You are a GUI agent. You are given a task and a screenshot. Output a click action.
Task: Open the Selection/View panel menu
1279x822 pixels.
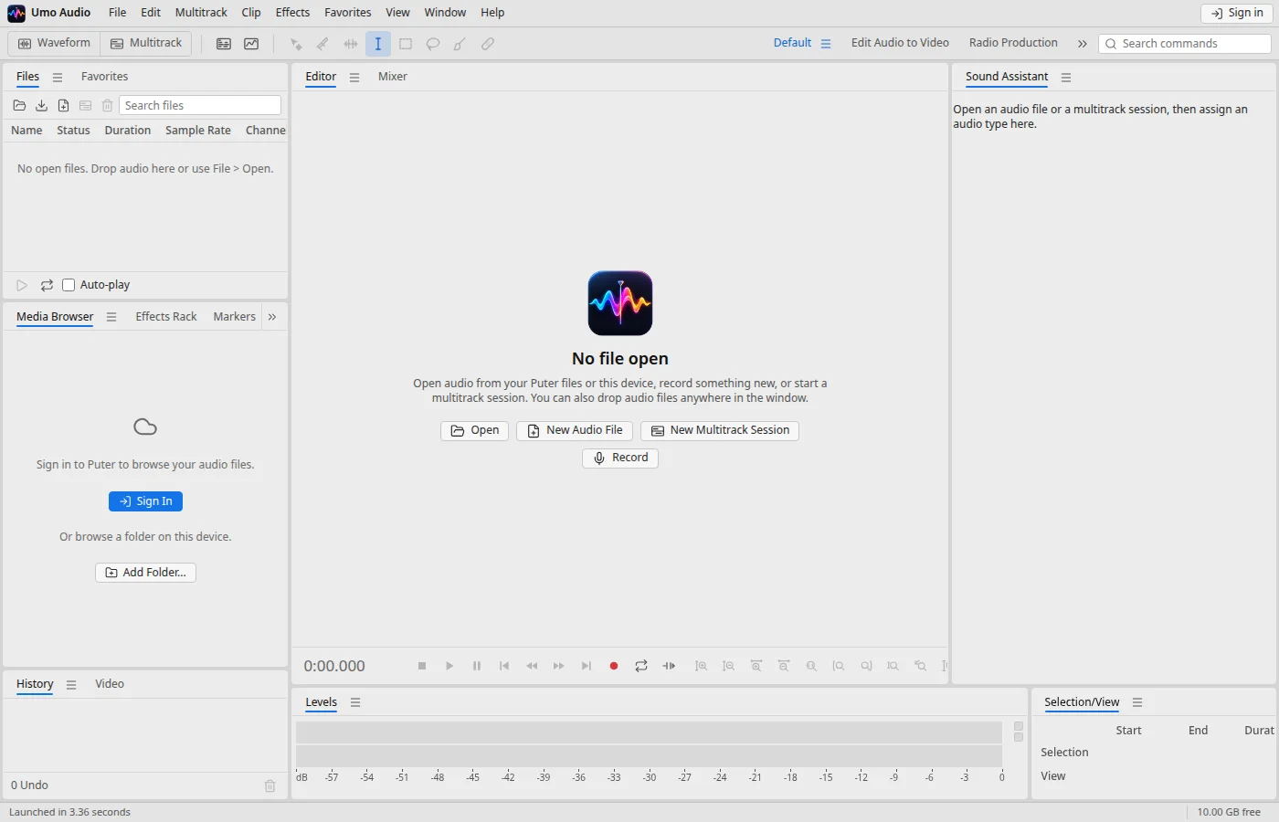click(x=1137, y=702)
